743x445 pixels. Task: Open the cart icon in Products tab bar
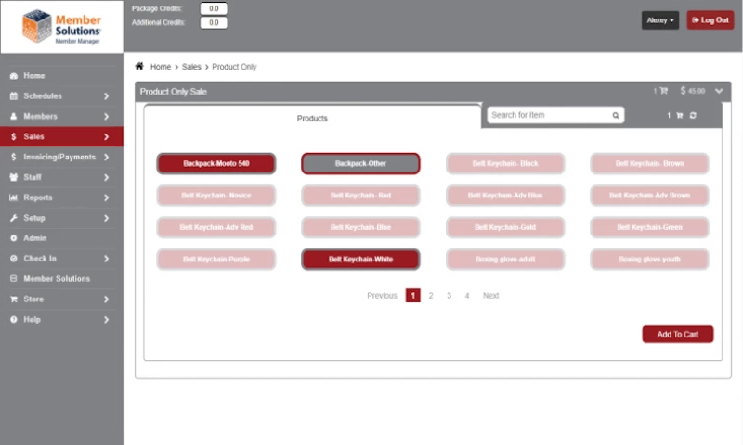click(680, 116)
